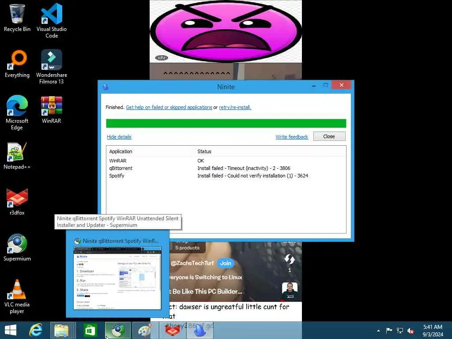Click the channel avatar in the video
Viewport: 452px width, 339px height.
coord(290,291)
